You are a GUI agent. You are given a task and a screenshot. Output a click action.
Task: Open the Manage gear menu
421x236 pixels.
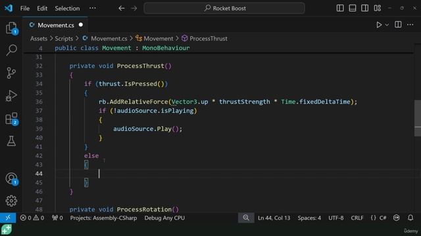pos(11,201)
